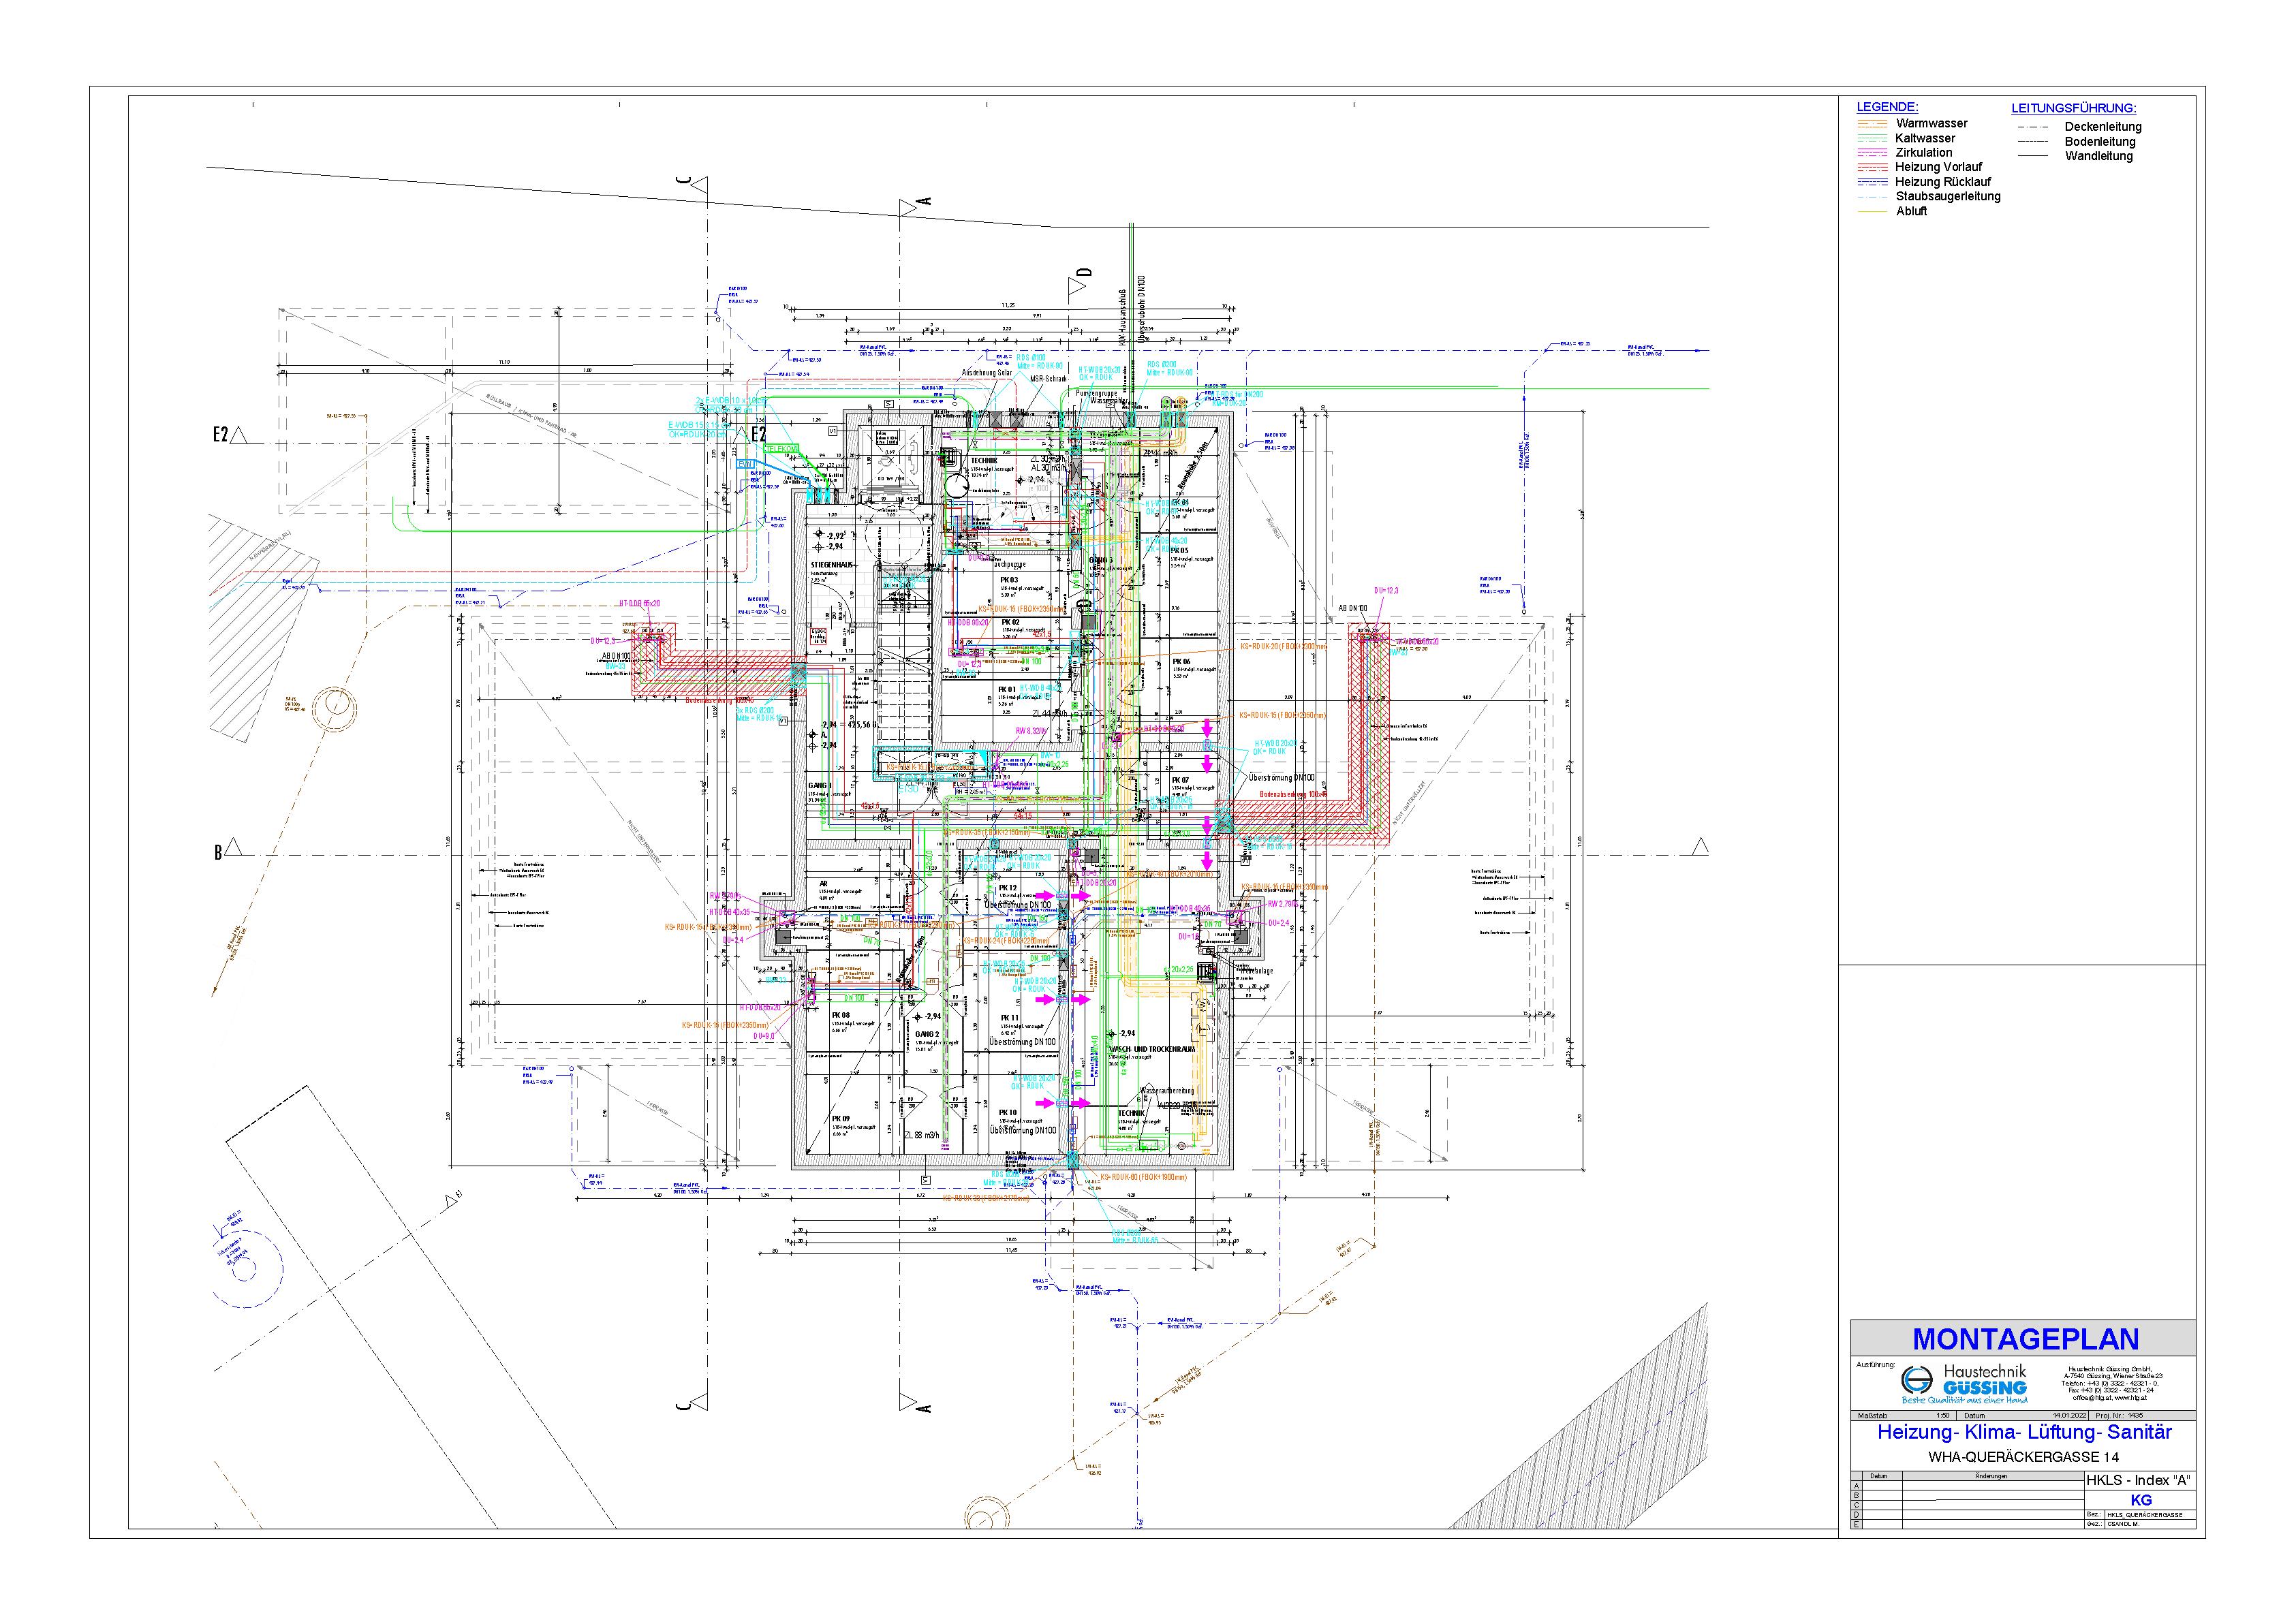Click the Staubsaugerleitung legend entry
Screen dimensions: 2296x1624
coord(1947,197)
